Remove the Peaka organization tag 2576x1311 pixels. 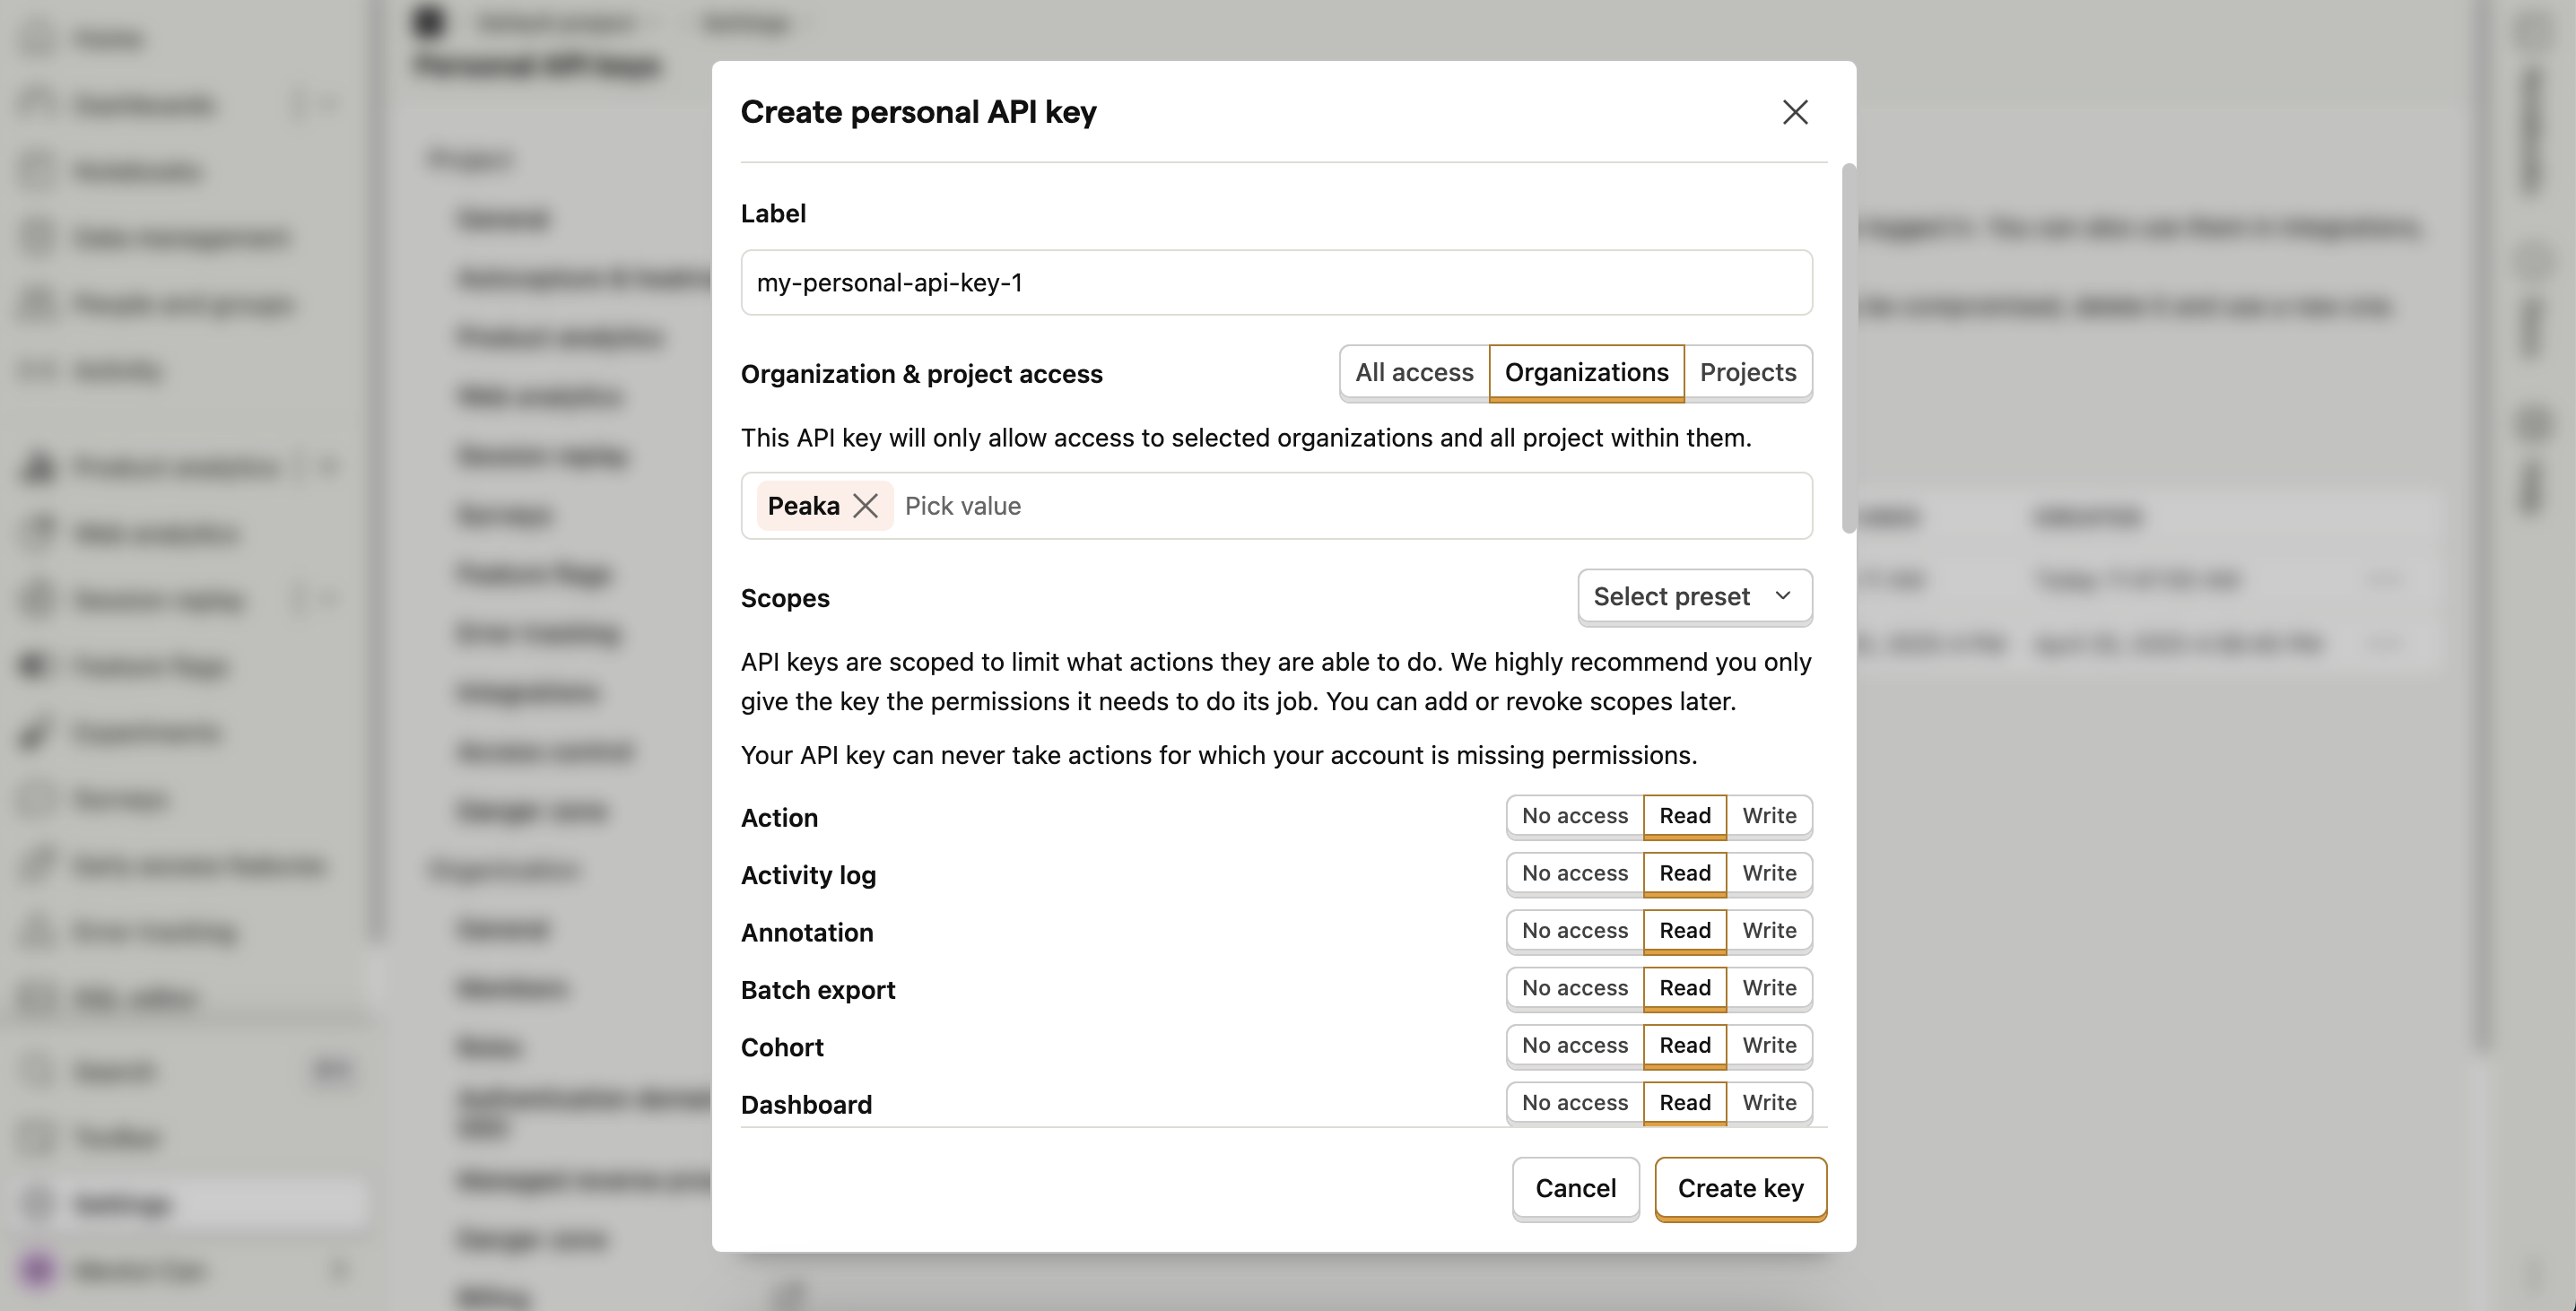pos(866,506)
